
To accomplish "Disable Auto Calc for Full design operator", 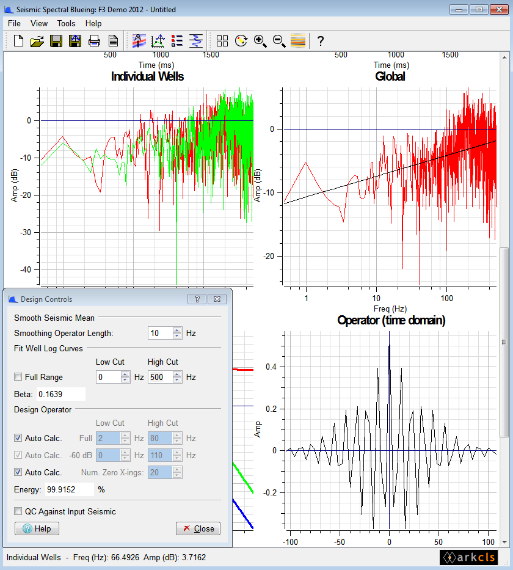I will pyautogui.click(x=18, y=438).
